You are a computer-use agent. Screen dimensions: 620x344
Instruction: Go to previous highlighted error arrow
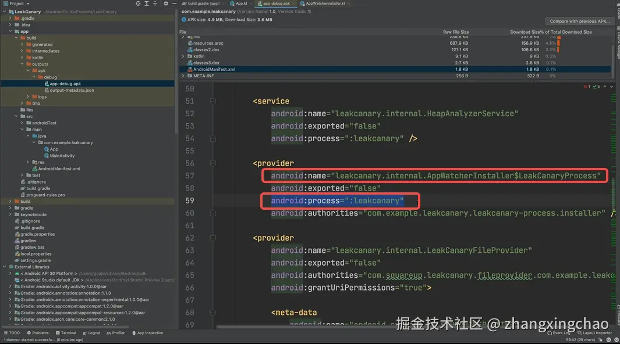coord(605,87)
